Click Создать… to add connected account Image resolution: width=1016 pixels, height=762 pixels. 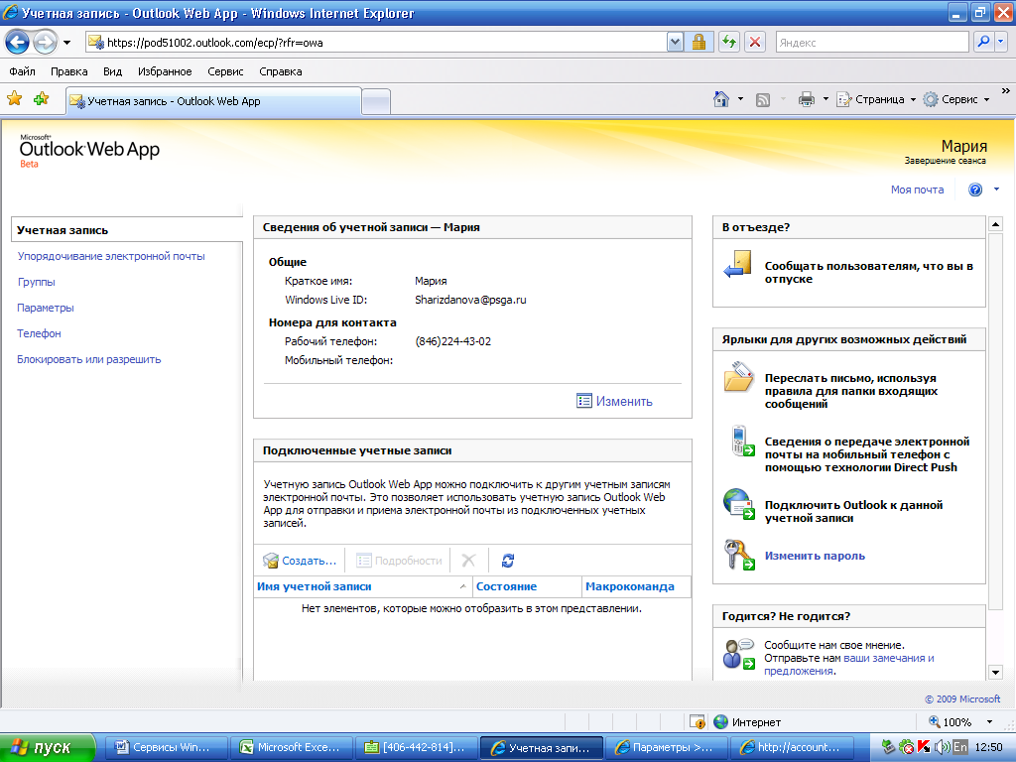pyautogui.click(x=300, y=561)
